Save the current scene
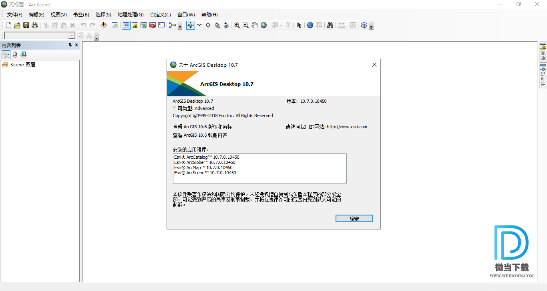This screenshot has width=547, height=291. coord(26,25)
